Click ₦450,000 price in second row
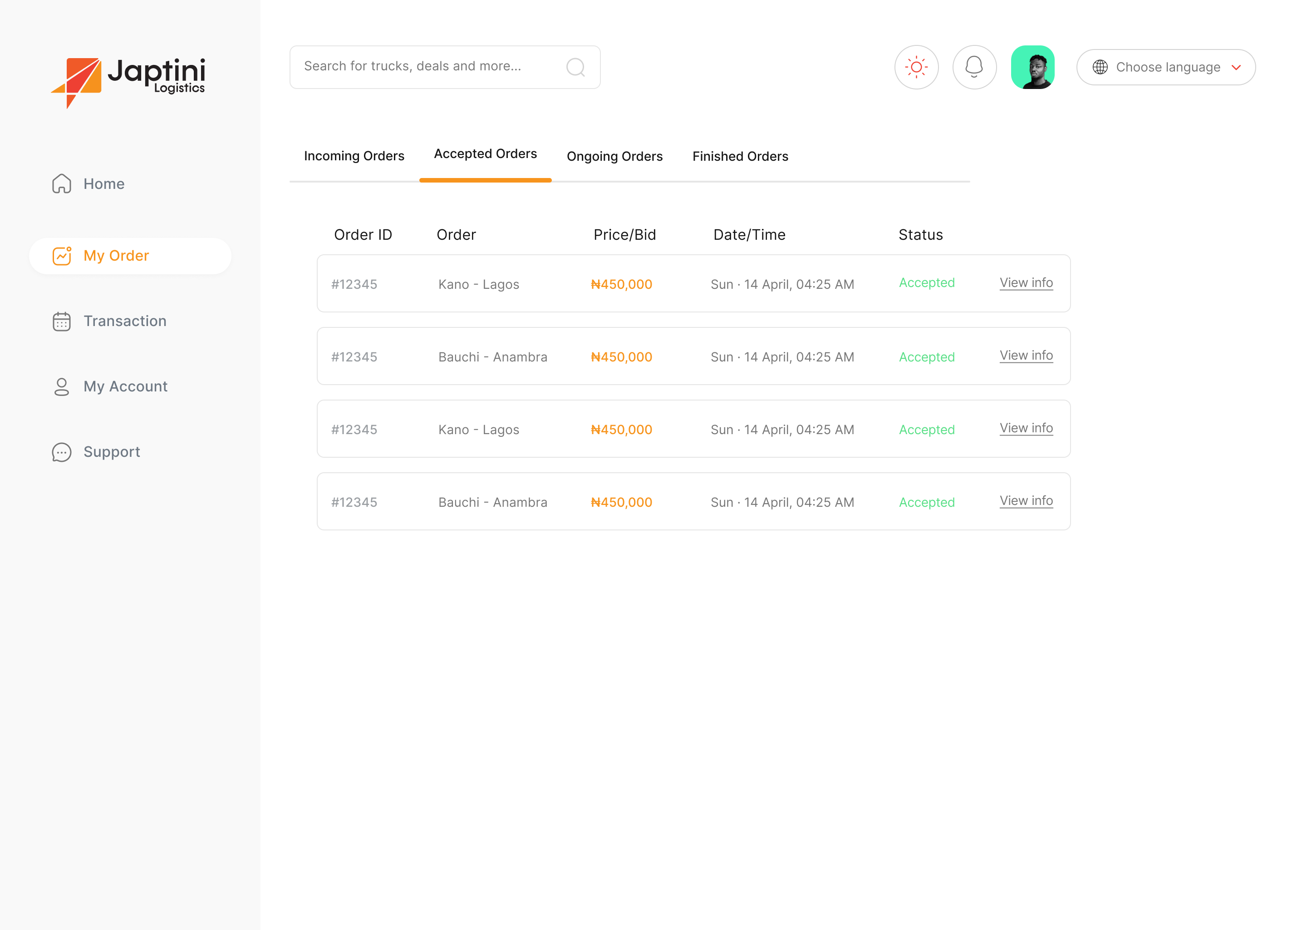Image resolution: width=1307 pixels, height=930 pixels. (x=621, y=357)
